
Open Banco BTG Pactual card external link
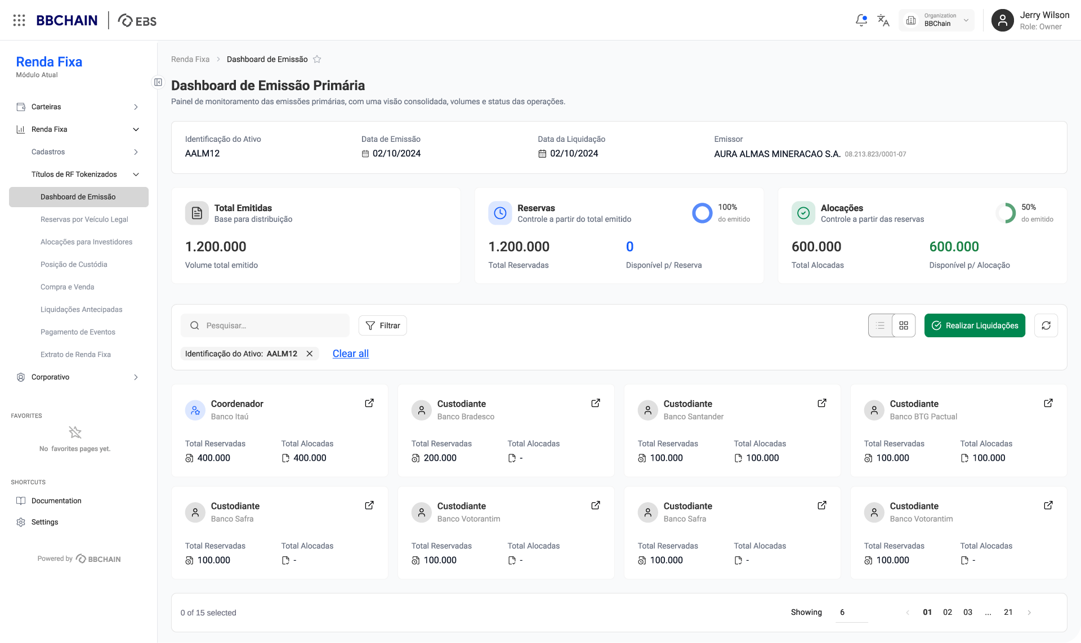1048,403
